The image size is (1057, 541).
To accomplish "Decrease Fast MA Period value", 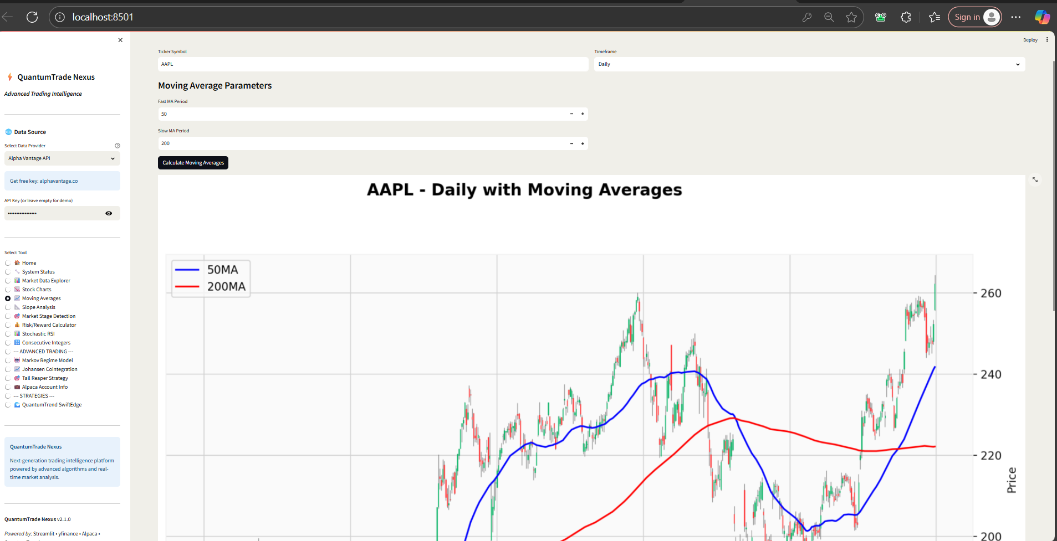I will click(571, 114).
